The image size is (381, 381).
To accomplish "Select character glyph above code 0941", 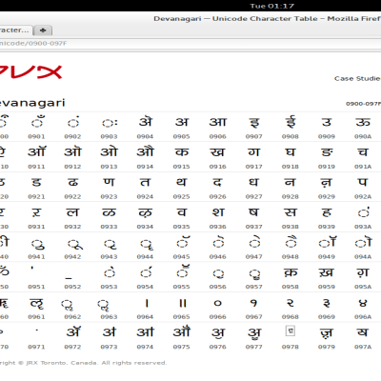I will point(38,244).
